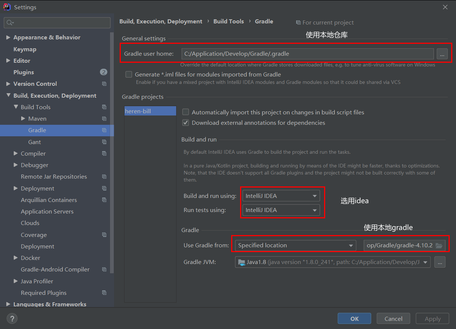This screenshot has width=456, height=329.
Task: Click per-project icon beside Build Tools
Action: 104,107
